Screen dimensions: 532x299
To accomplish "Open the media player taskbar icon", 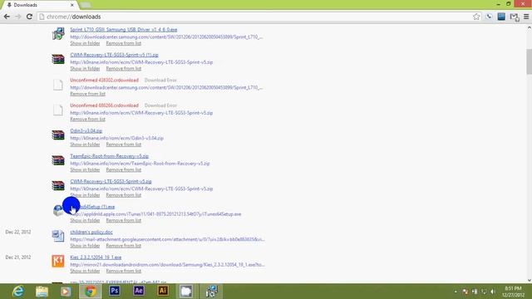I will 66,292.
